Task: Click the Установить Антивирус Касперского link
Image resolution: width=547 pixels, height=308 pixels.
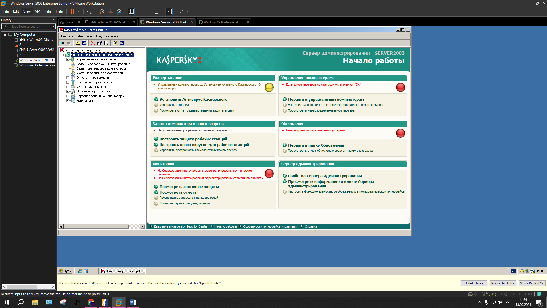Action: point(193,99)
